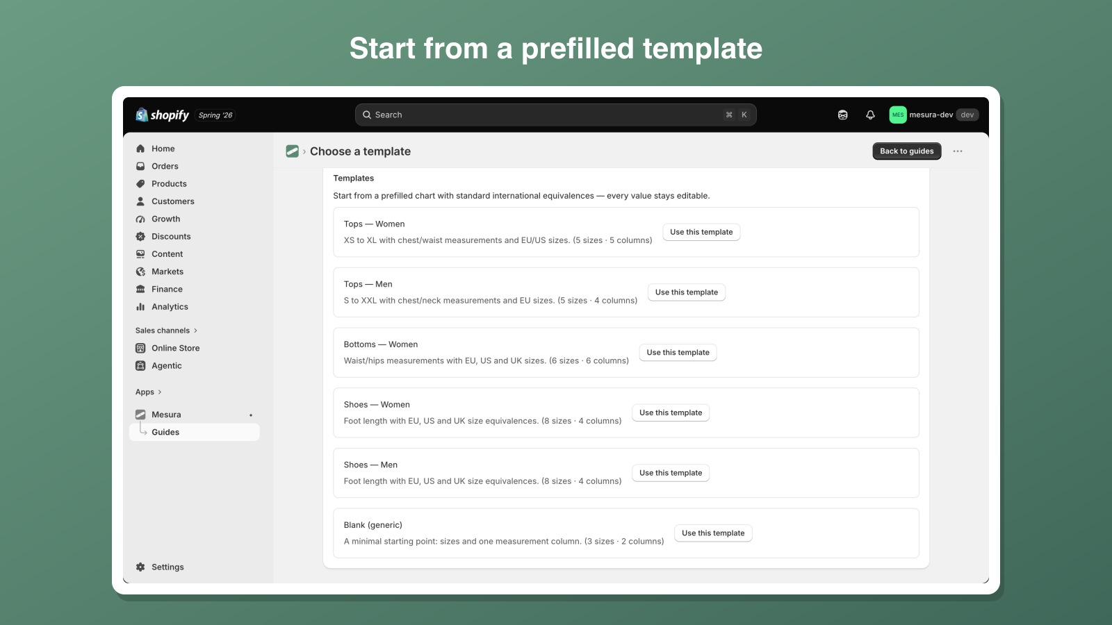The height and width of the screenshot is (625, 1112).
Task: Open the Sidekick assistant icon in top bar
Action: pyautogui.click(x=842, y=115)
